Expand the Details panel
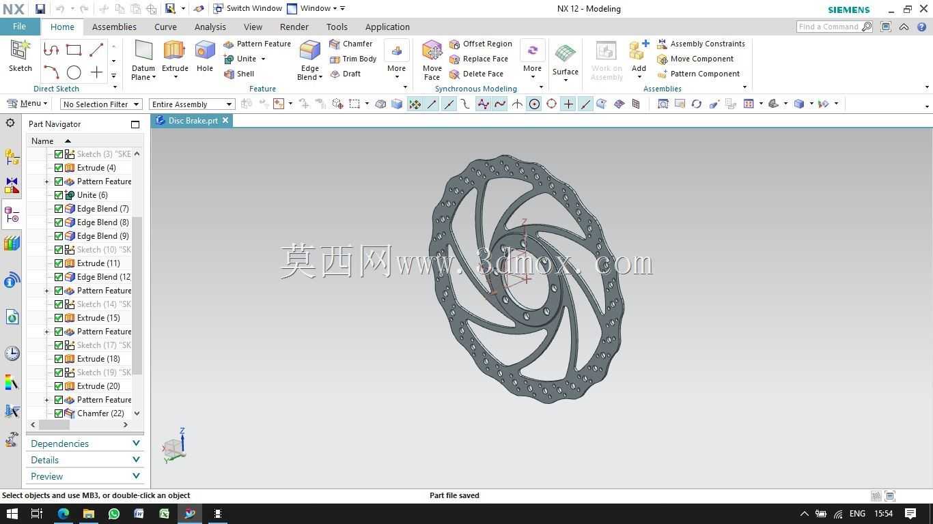Viewport: 933px width, 524px height. [x=85, y=460]
